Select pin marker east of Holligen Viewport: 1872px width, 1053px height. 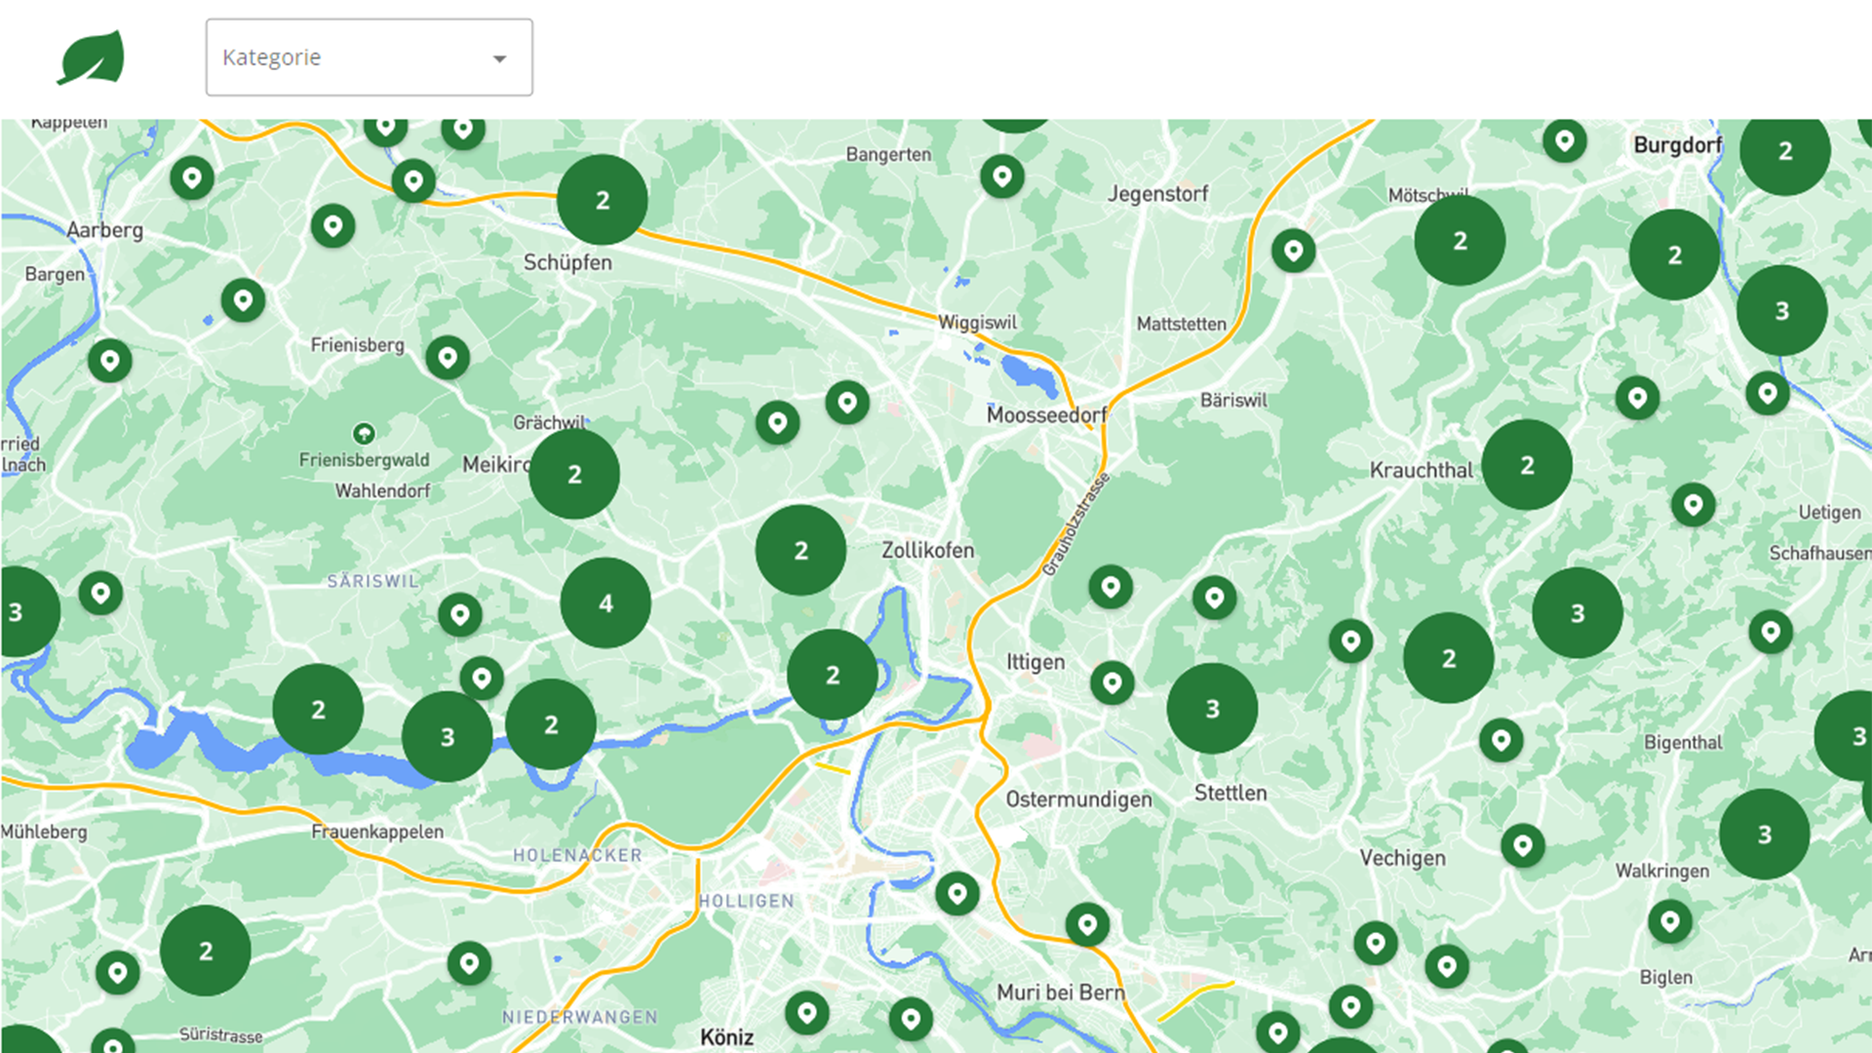click(x=957, y=893)
